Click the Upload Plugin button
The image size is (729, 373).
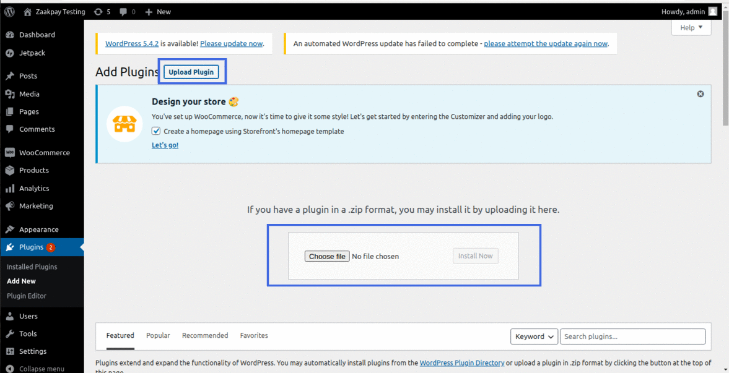[x=191, y=72]
